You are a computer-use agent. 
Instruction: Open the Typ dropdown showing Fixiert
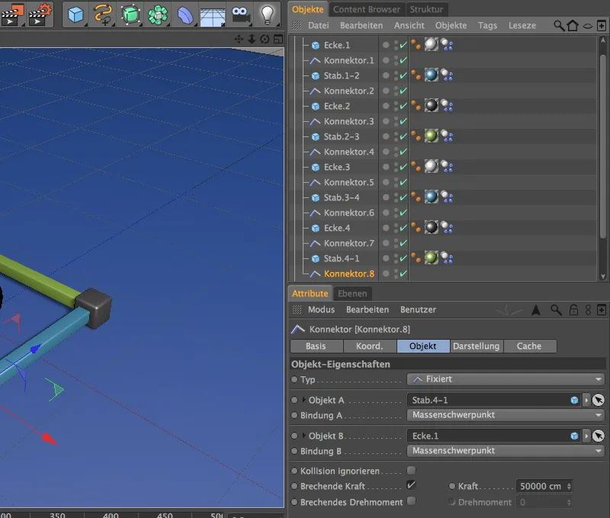pos(506,379)
